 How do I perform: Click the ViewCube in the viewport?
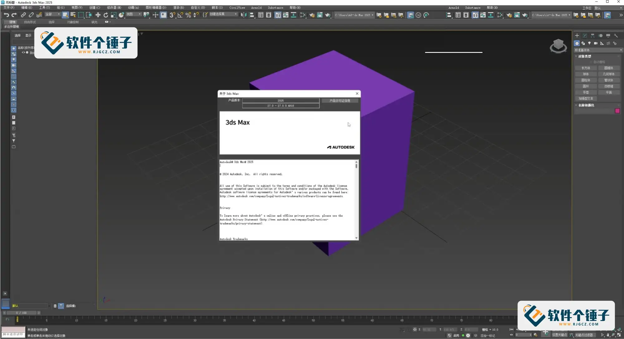(558, 46)
